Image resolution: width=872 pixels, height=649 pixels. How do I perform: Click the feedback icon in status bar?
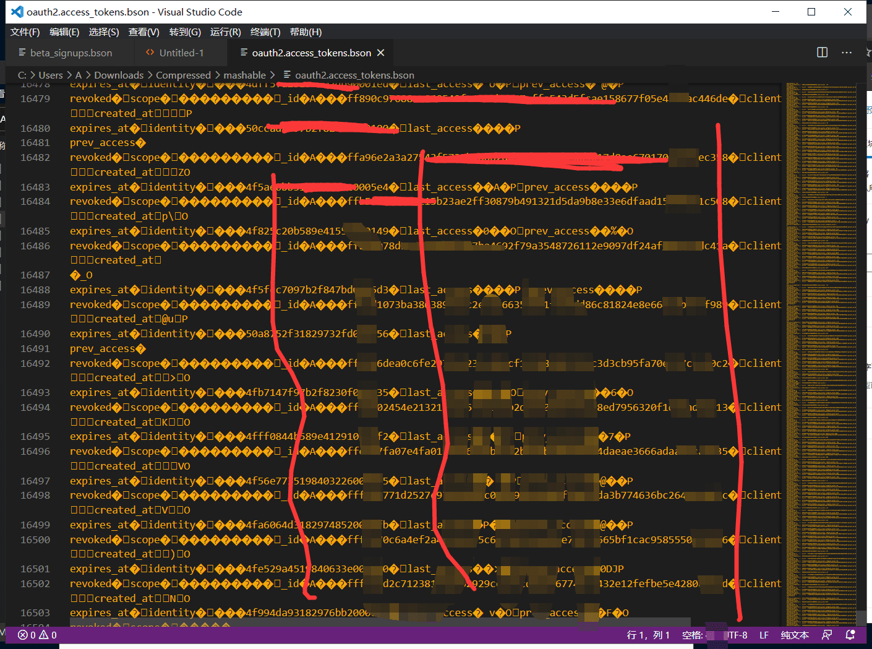click(827, 635)
